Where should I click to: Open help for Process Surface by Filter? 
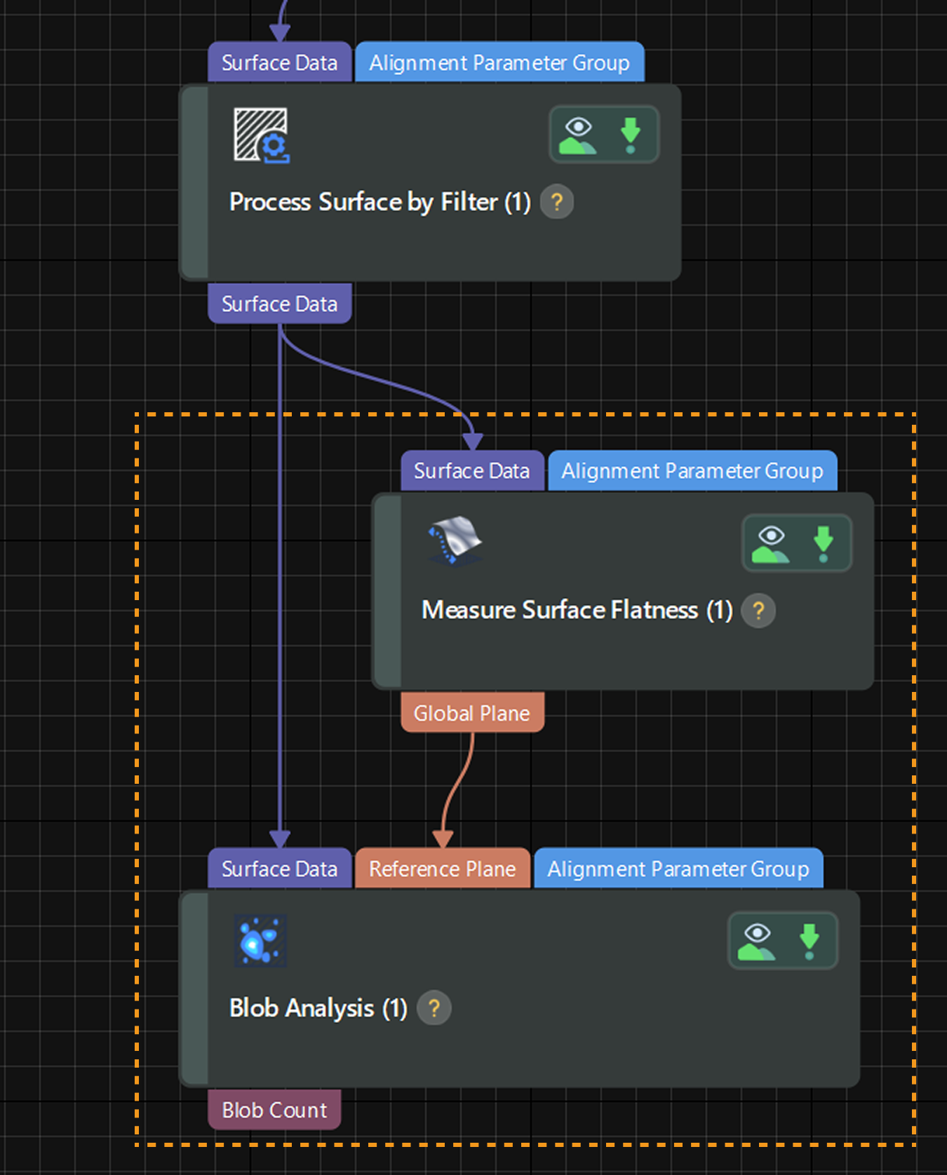pyautogui.click(x=557, y=203)
